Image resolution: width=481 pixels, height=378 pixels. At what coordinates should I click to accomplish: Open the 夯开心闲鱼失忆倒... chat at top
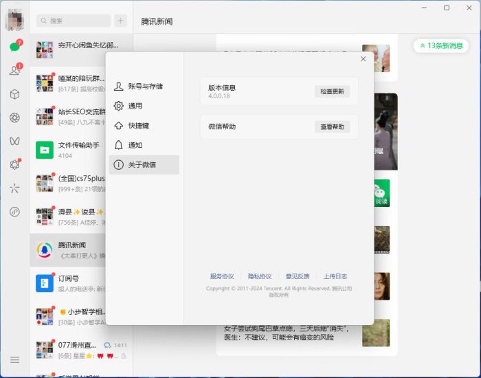pyautogui.click(x=81, y=50)
